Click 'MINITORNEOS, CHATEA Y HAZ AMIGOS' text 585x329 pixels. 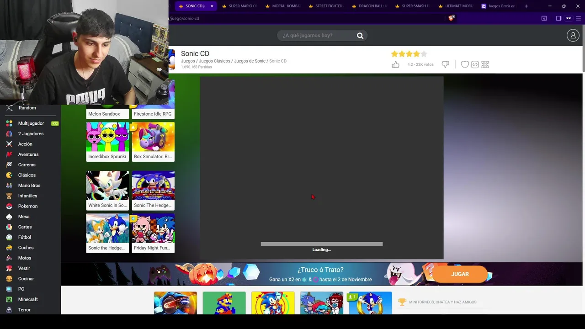(443, 302)
